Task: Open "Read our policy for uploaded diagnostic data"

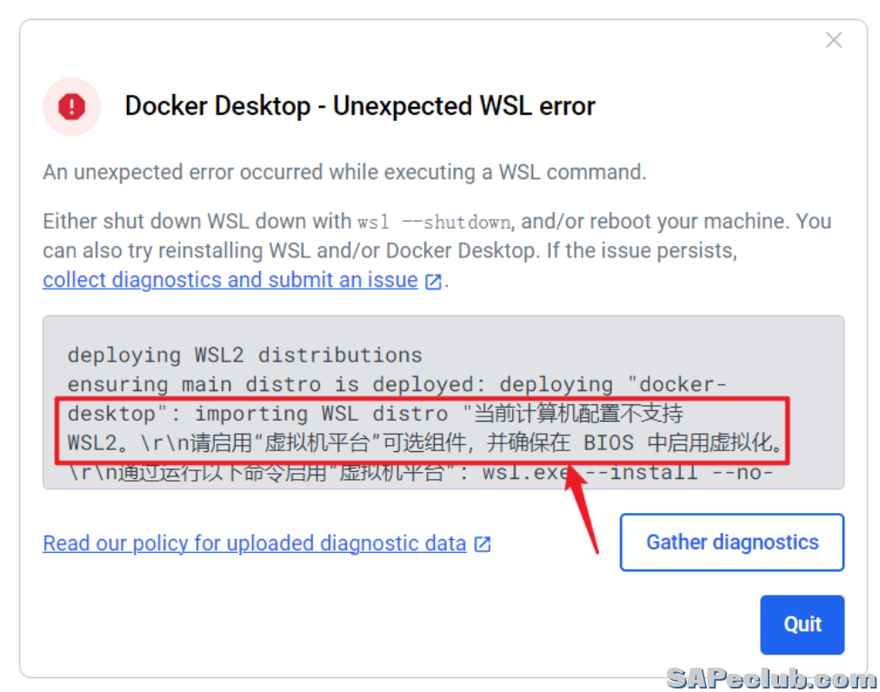Action: (255, 543)
